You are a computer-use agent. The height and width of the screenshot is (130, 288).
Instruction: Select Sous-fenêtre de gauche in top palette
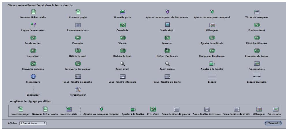[x=78, y=77]
